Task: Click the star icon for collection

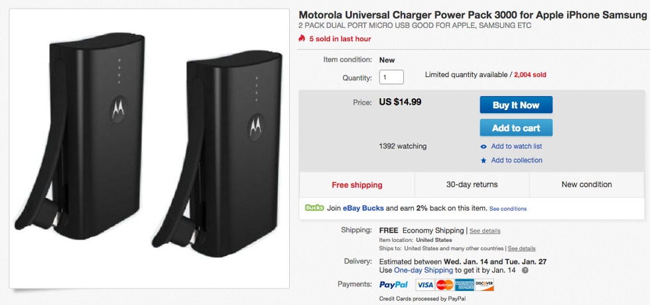Action: 484,160
